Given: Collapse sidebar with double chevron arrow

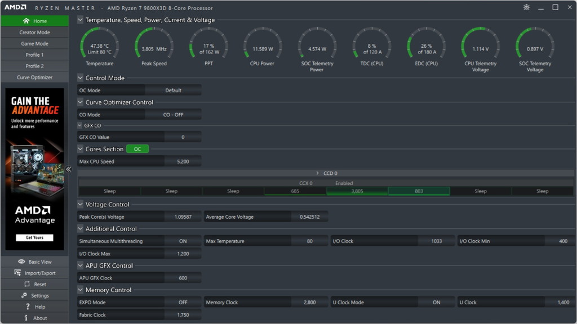Looking at the screenshot, I should [68, 169].
